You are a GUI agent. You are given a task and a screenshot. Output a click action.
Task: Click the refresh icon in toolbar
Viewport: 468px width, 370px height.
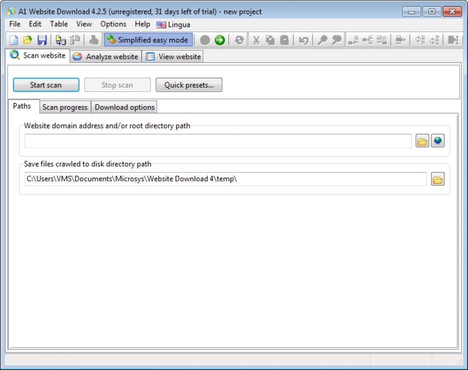(239, 40)
